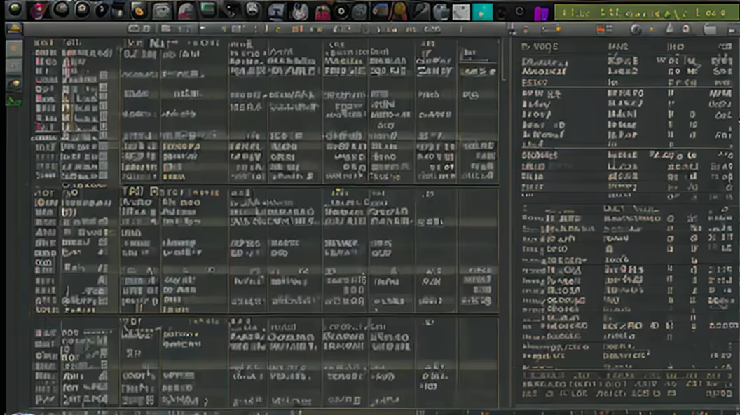This screenshot has width=740, height=415.
Task: Click the yellow icon at toolbar's left end
Action: (14, 29)
